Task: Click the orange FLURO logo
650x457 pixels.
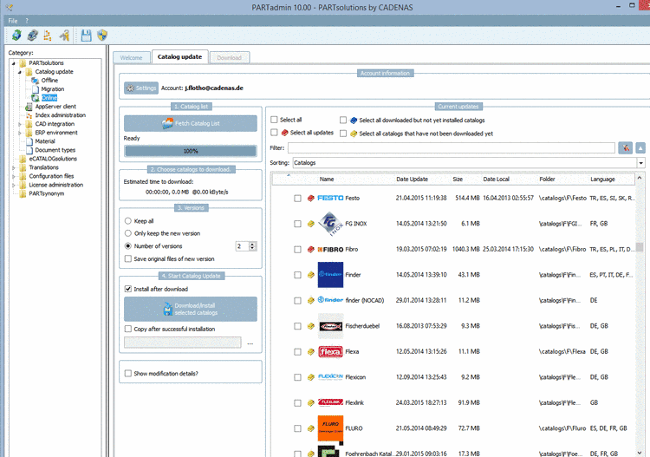Action: tap(330, 428)
